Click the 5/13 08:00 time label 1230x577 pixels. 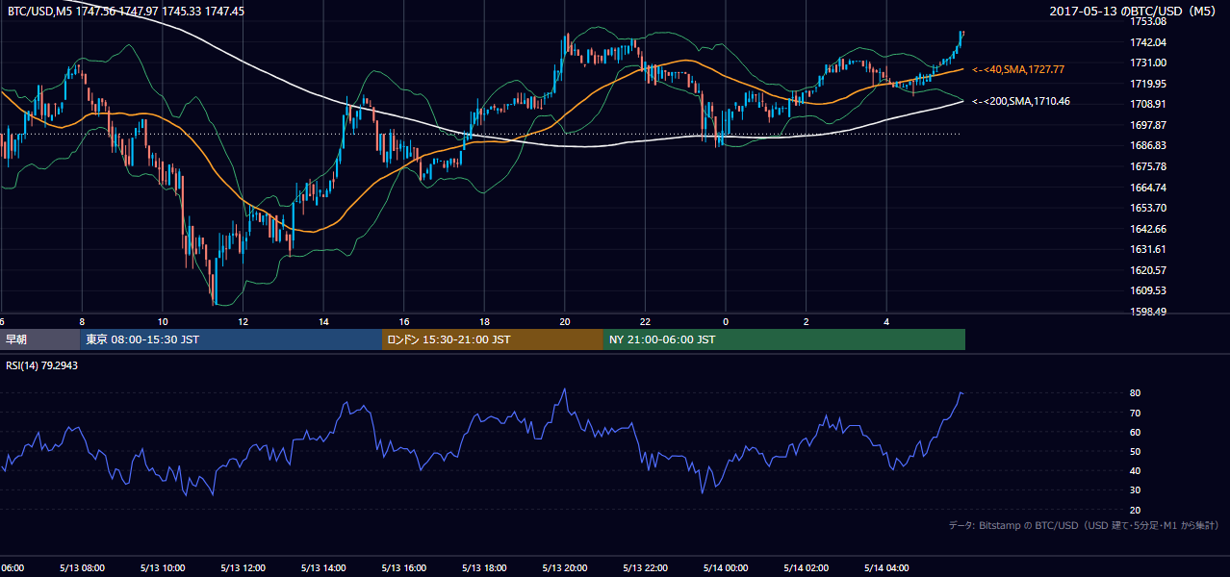click(x=82, y=568)
